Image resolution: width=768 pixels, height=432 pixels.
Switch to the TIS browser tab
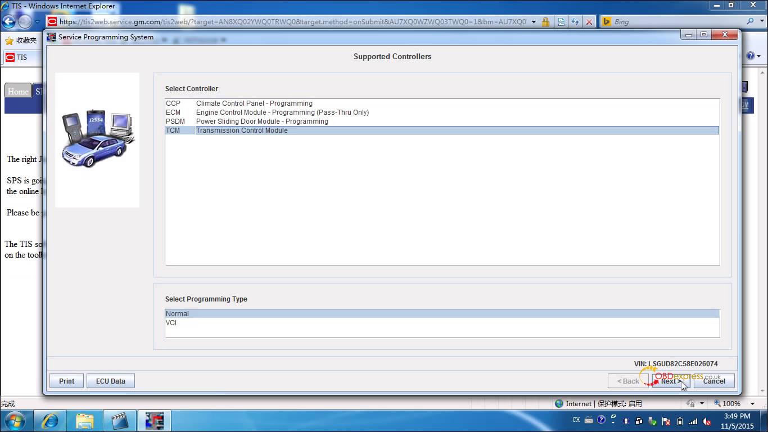(x=22, y=57)
